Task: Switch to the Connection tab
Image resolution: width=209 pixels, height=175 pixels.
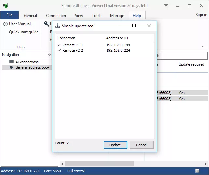Action: pyautogui.click(x=56, y=15)
